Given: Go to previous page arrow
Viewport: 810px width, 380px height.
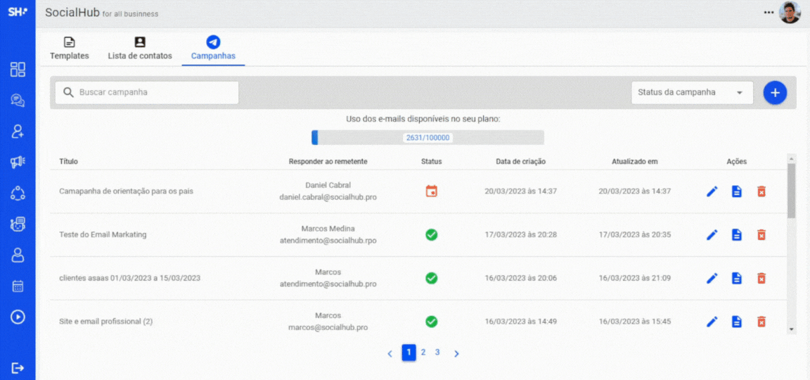Looking at the screenshot, I should (390, 354).
